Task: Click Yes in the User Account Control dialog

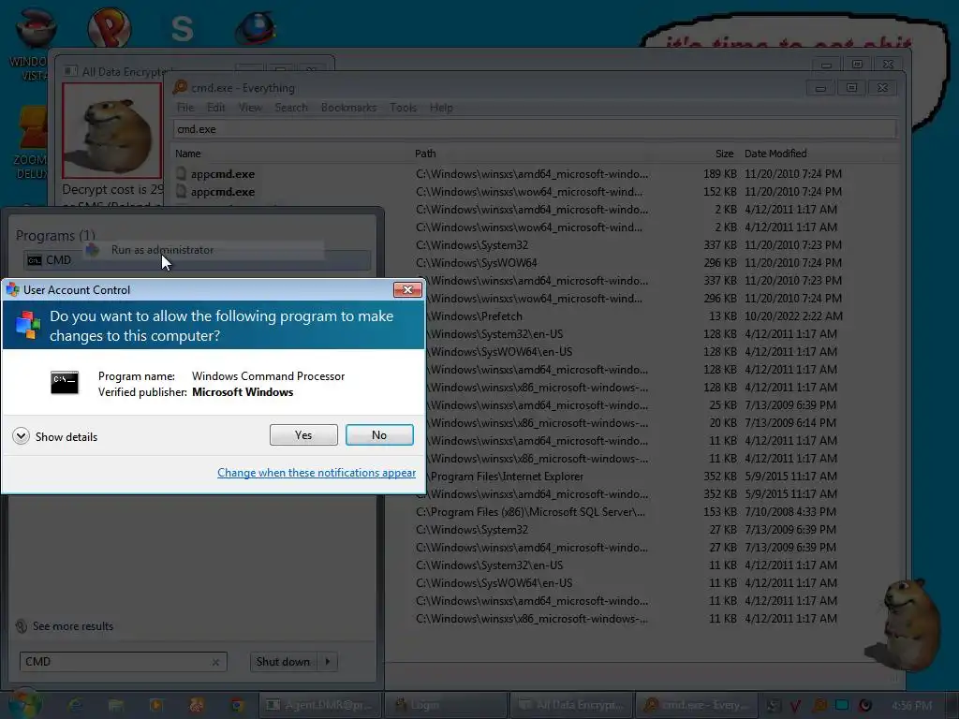Action: tap(303, 434)
